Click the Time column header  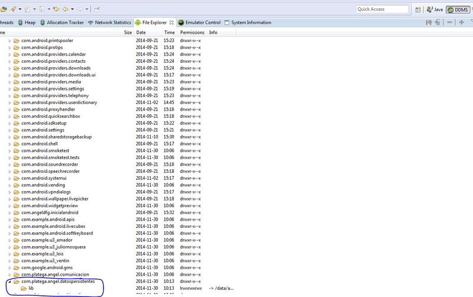(x=169, y=33)
